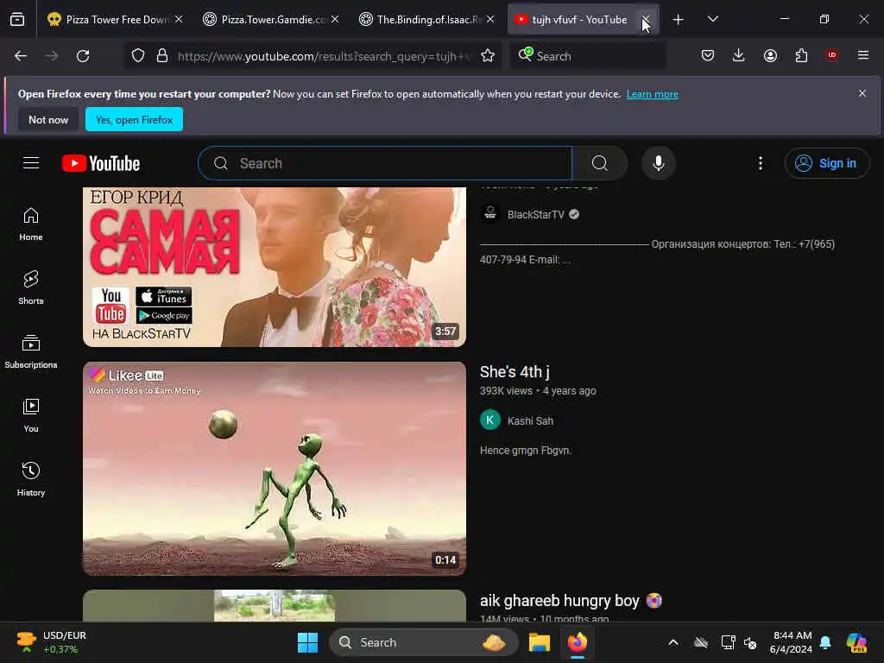
Task: Click the Sign in button
Action: pyautogui.click(x=826, y=163)
